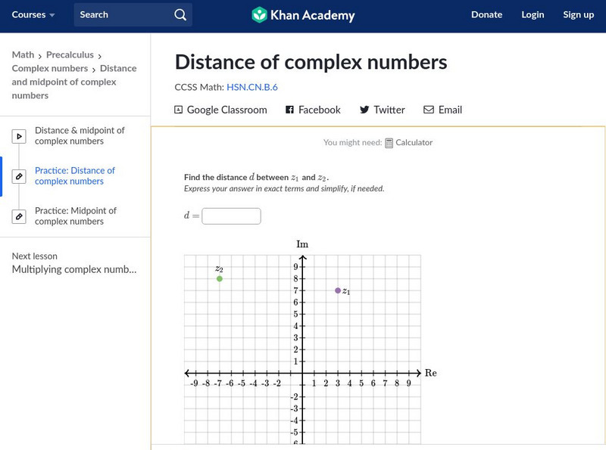This screenshot has width=606, height=450.
Task: Select the green z2 point on the graph
Action: (x=218, y=278)
